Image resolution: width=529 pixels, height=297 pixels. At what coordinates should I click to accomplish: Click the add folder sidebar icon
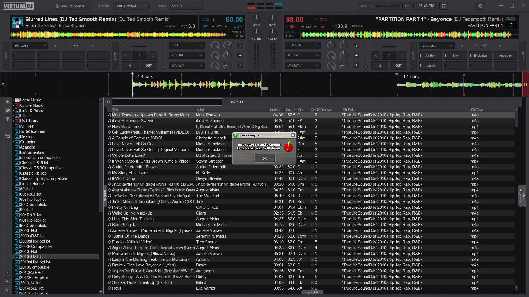coord(7,111)
